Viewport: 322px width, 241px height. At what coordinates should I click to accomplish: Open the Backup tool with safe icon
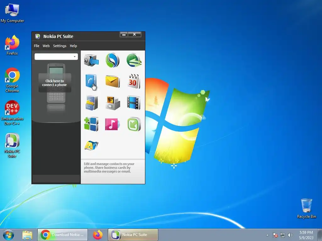91,60
